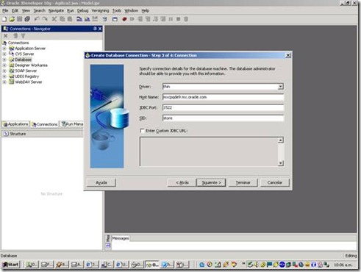The image size is (361, 272).
Task: Click the Copy toolbar icon
Action: (x=62, y=19)
